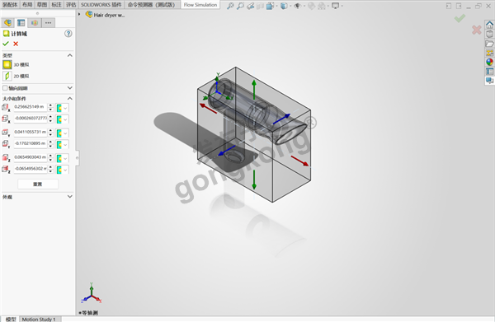Click Previous View icon
495x322 pixels.
pos(251,6)
